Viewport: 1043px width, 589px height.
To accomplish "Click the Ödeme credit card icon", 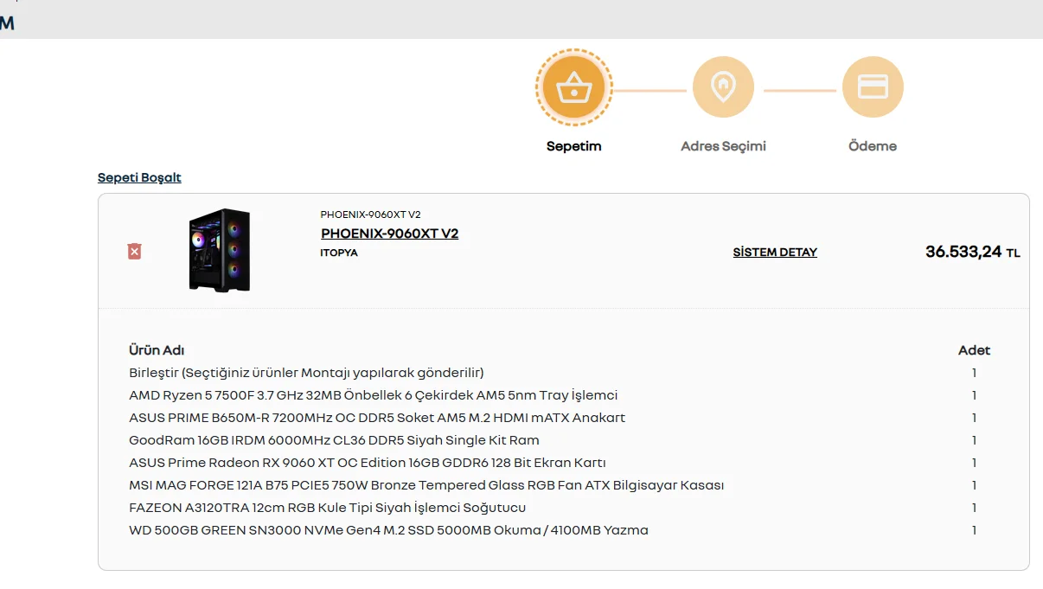I will 873,87.
